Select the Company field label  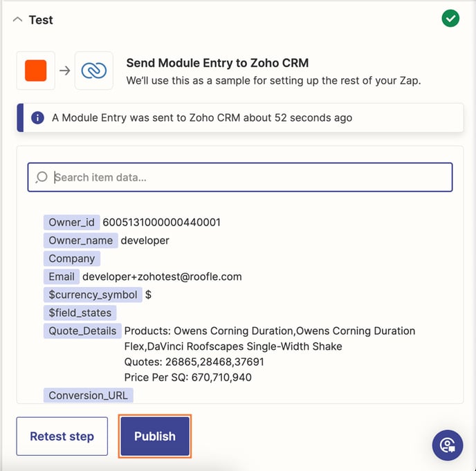[72, 259]
